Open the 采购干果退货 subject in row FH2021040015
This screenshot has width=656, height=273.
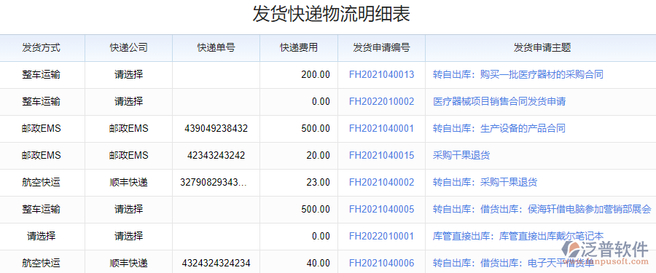(x=461, y=156)
